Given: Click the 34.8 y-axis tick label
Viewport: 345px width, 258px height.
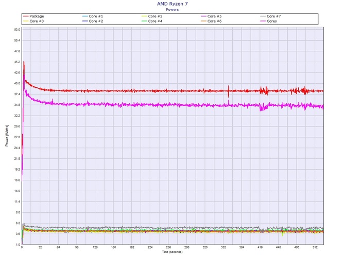Looking at the screenshot, I should (x=17, y=105).
